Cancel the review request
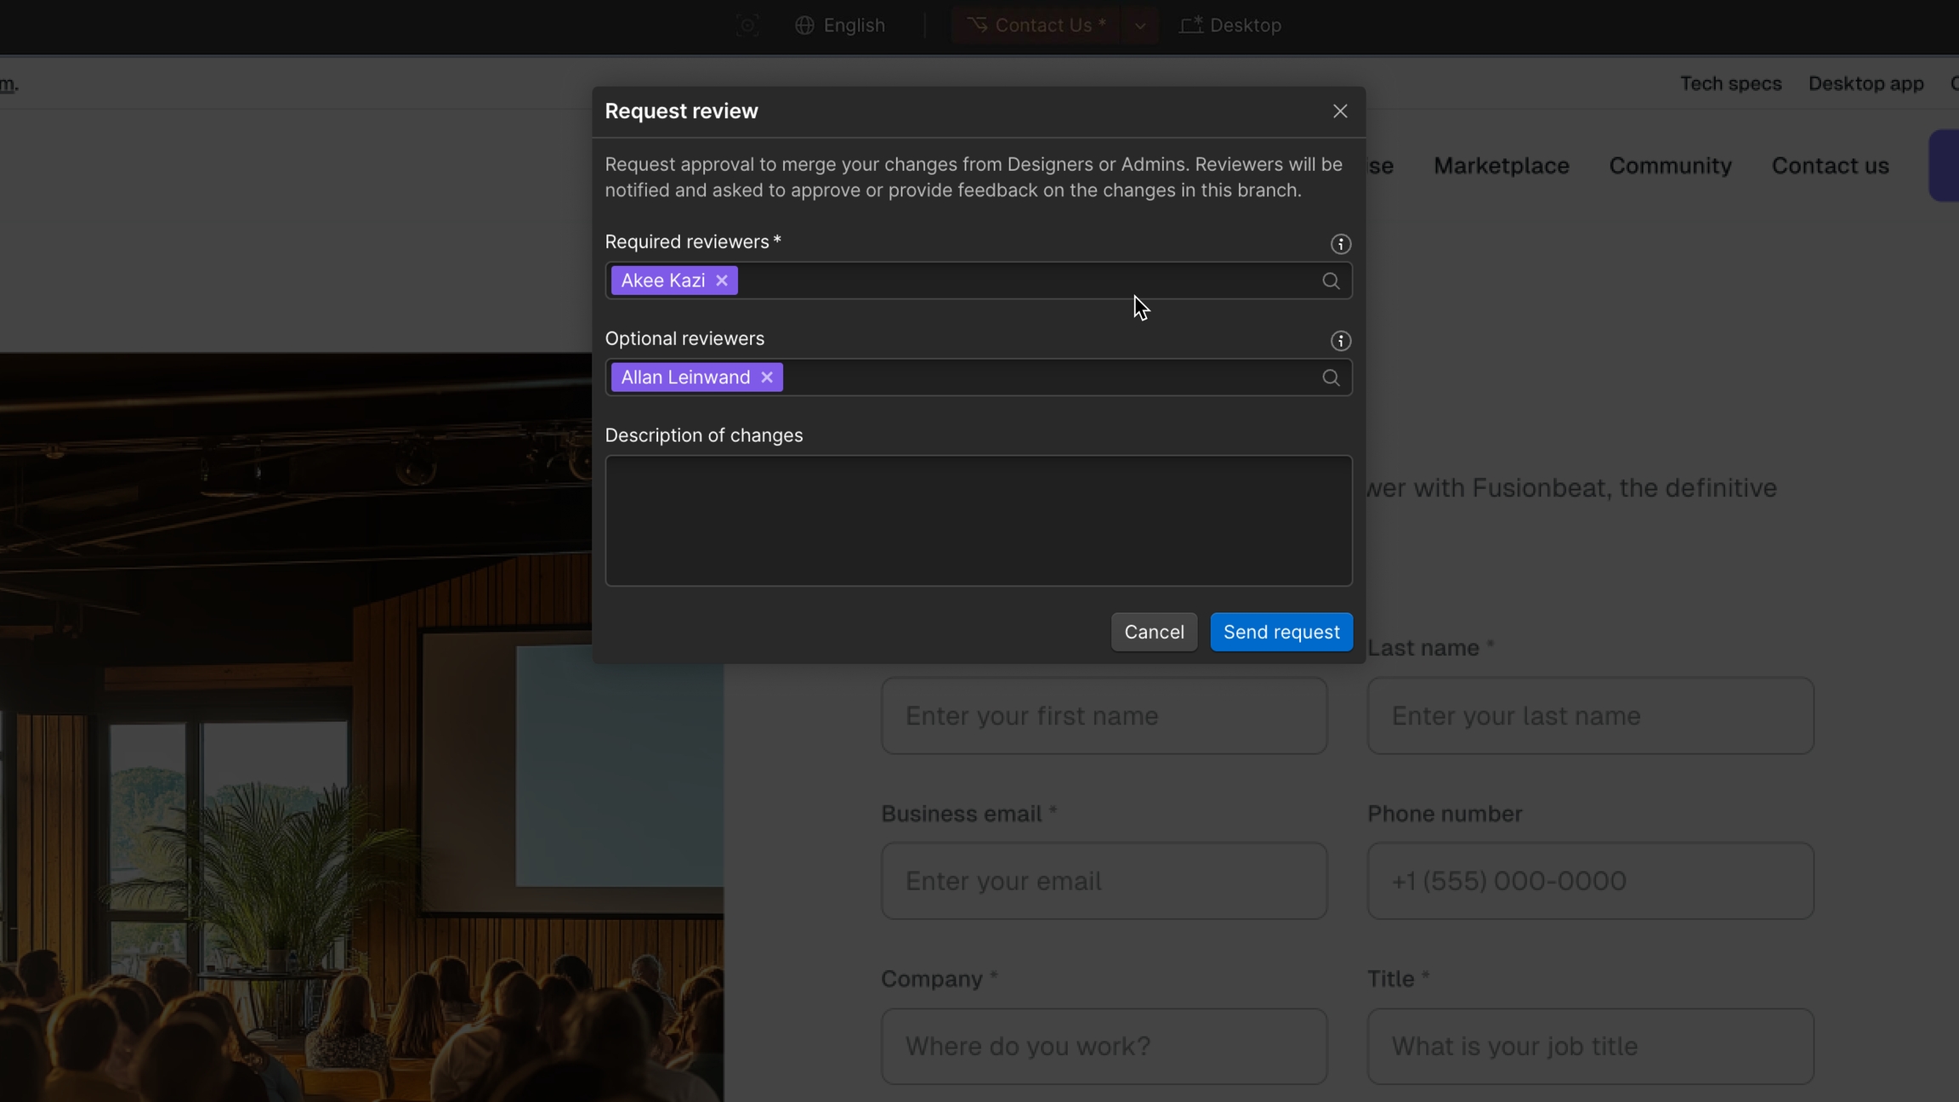 tap(1153, 632)
